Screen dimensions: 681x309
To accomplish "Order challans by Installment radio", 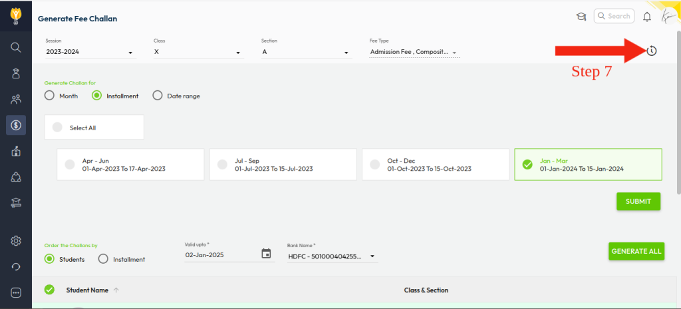I will [x=103, y=259].
